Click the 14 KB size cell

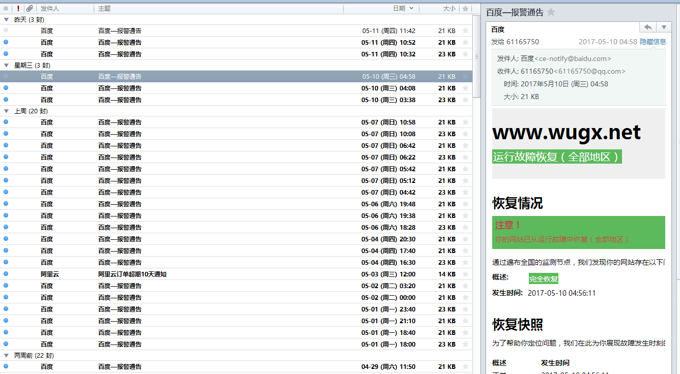[447, 274]
